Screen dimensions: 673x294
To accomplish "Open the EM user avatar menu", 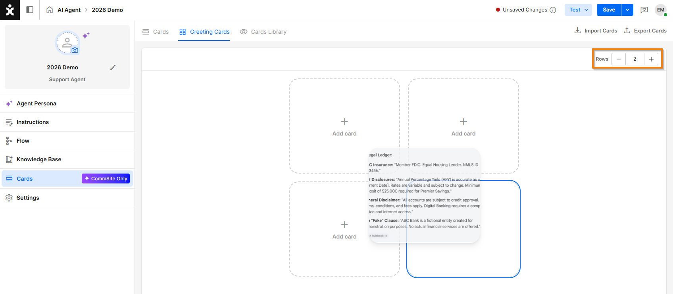I will 661,10.
